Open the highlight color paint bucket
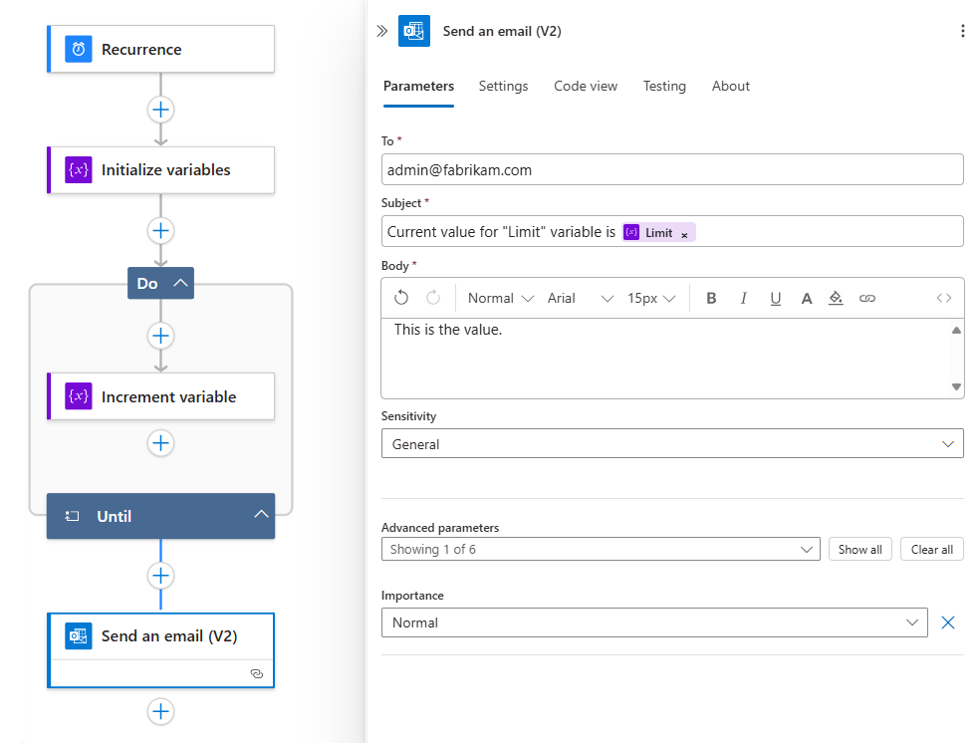 click(837, 298)
